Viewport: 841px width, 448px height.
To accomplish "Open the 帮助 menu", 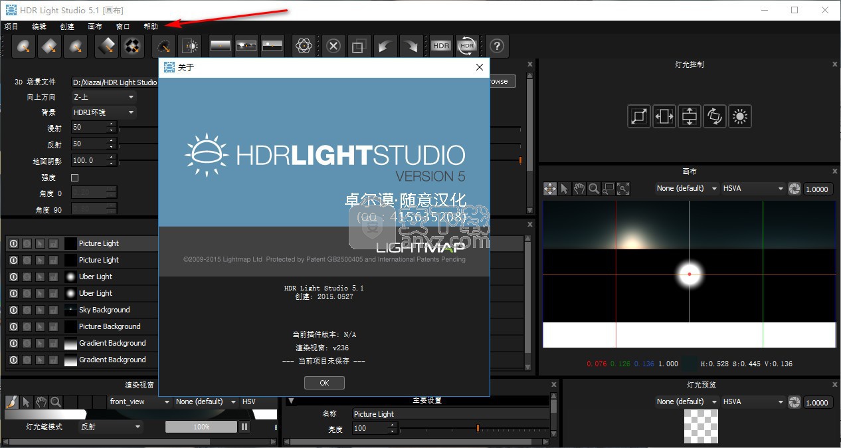I will (151, 27).
